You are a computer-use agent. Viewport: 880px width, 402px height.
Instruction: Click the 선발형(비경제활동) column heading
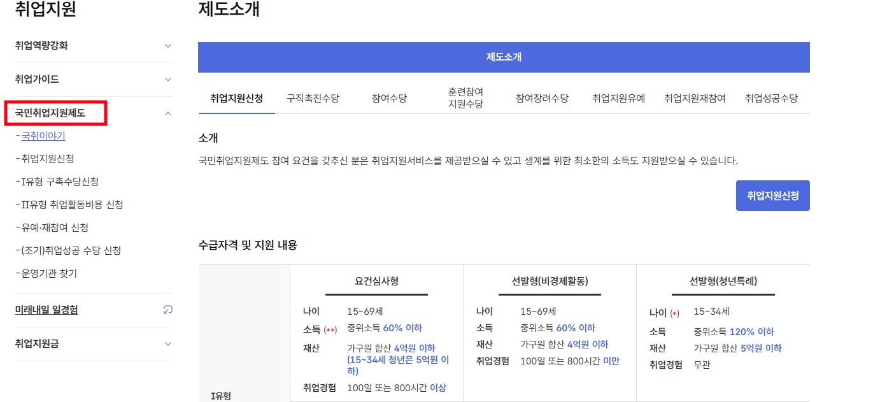pos(550,281)
